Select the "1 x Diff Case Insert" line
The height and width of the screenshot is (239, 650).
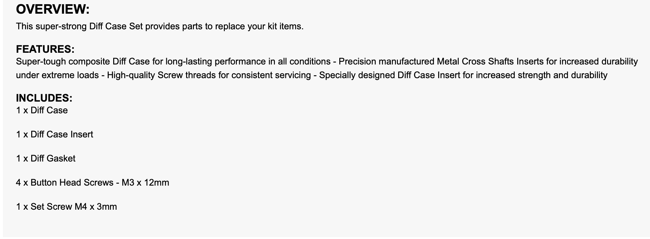tap(54, 134)
